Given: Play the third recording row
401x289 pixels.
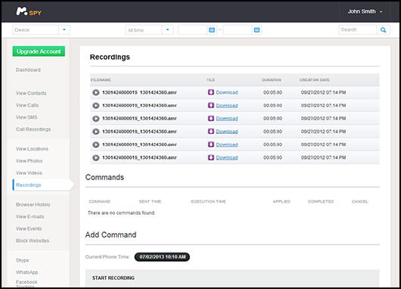Looking at the screenshot, I should (x=95, y=119).
